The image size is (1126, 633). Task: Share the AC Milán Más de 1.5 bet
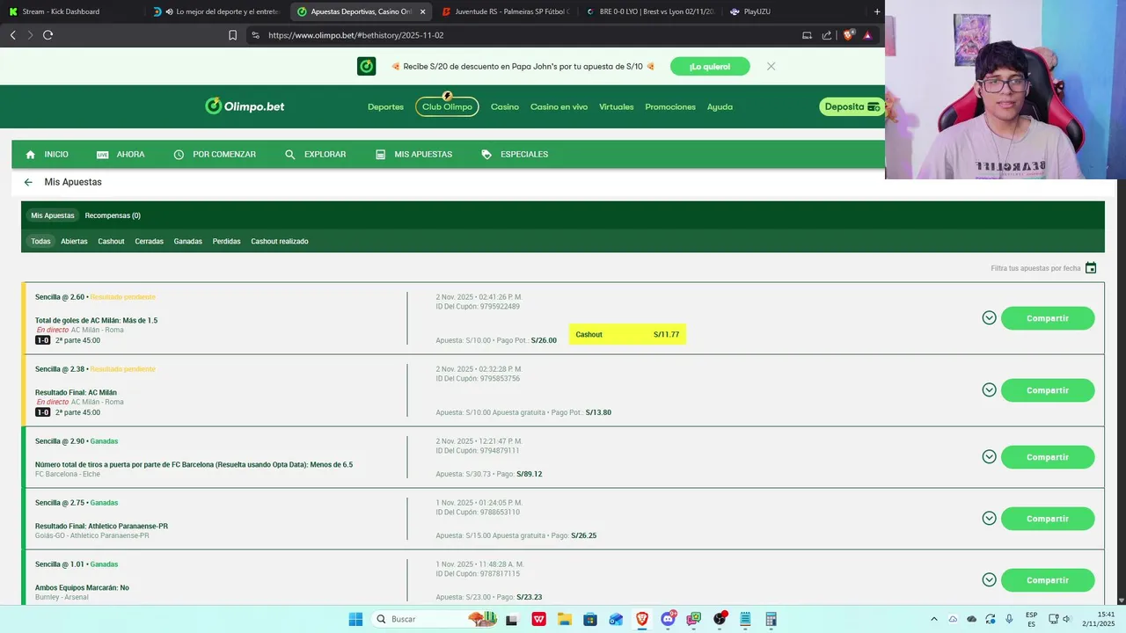(x=1048, y=318)
